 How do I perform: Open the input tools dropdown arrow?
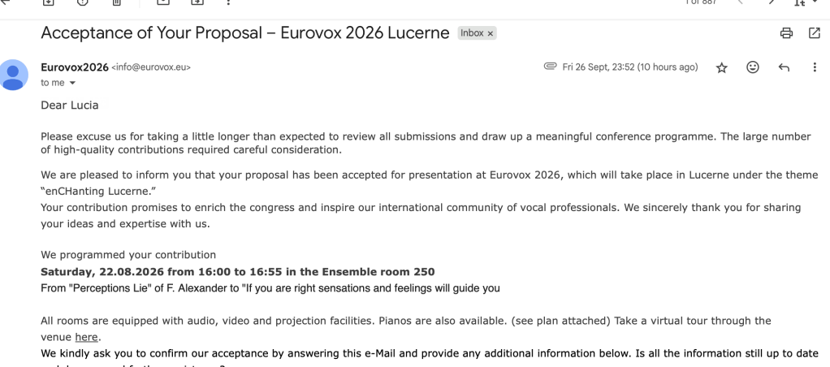coord(813,3)
